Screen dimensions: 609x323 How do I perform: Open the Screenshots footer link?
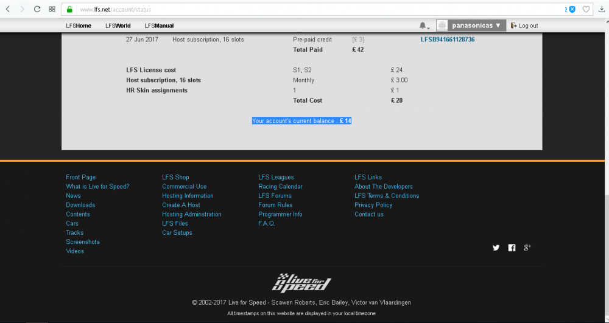(x=83, y=242)
